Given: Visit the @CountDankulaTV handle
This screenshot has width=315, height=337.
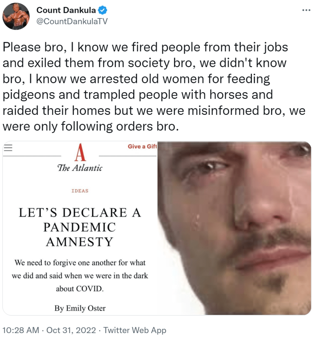Looking at the screenshot, I should click(72, 21).
